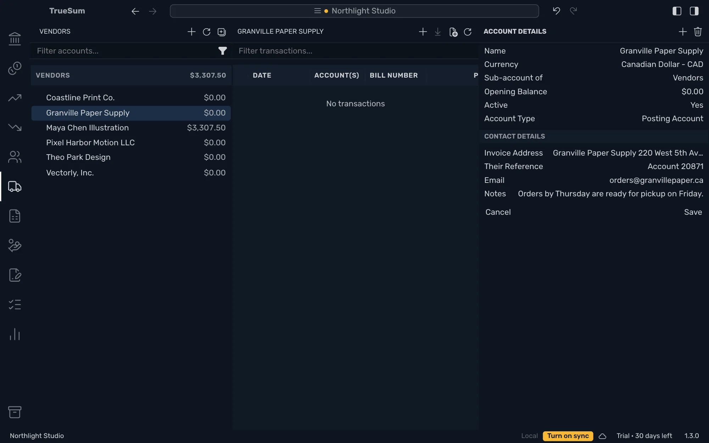Open the bank accounts sidebar icon
This screenshot has height=443, width=709.
coord(15,39)
